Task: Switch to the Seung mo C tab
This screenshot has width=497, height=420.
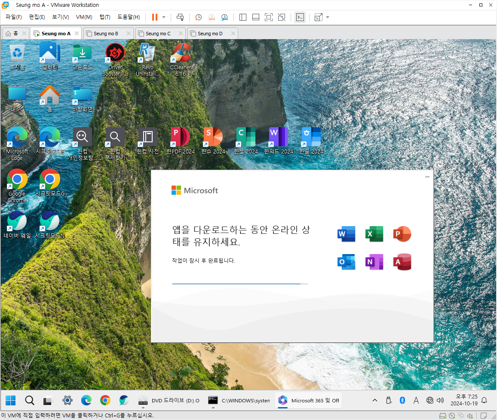Action: tap(158, 33)
